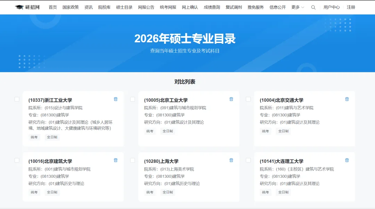Select 硕士目录 in the top navigation
The image size is (375, 209).
coord(124,7)
